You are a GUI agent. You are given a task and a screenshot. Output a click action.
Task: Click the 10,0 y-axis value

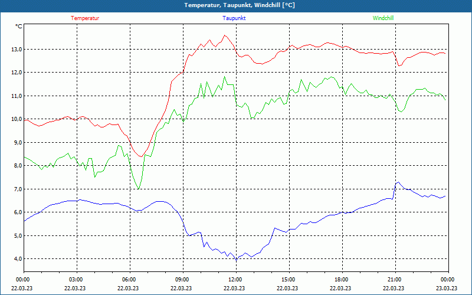[x=17, y=119]
